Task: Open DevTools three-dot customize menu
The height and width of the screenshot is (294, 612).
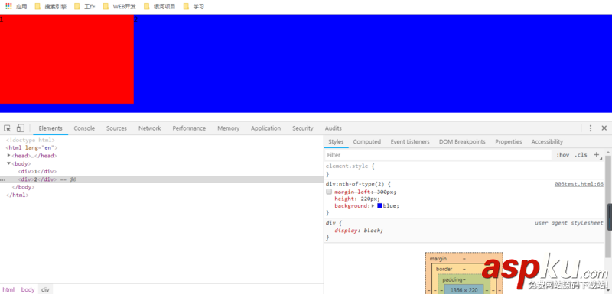Action: pos(591,128)
